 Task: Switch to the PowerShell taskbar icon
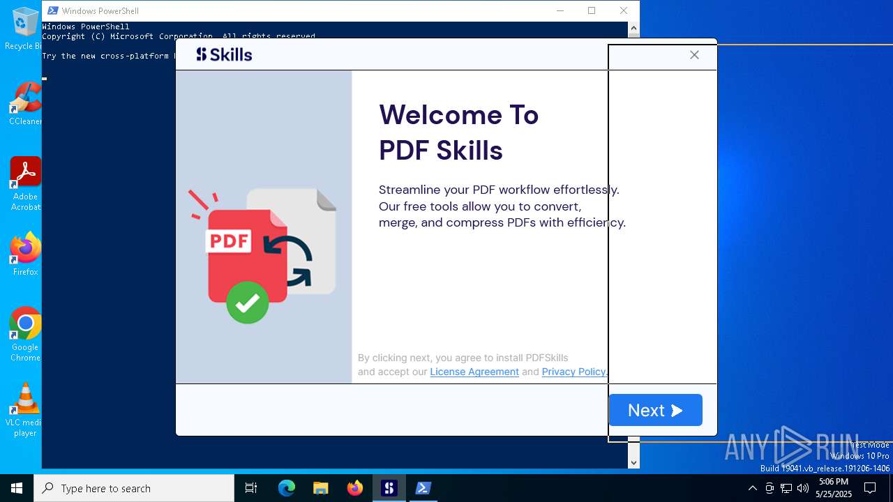coord(423,488)
